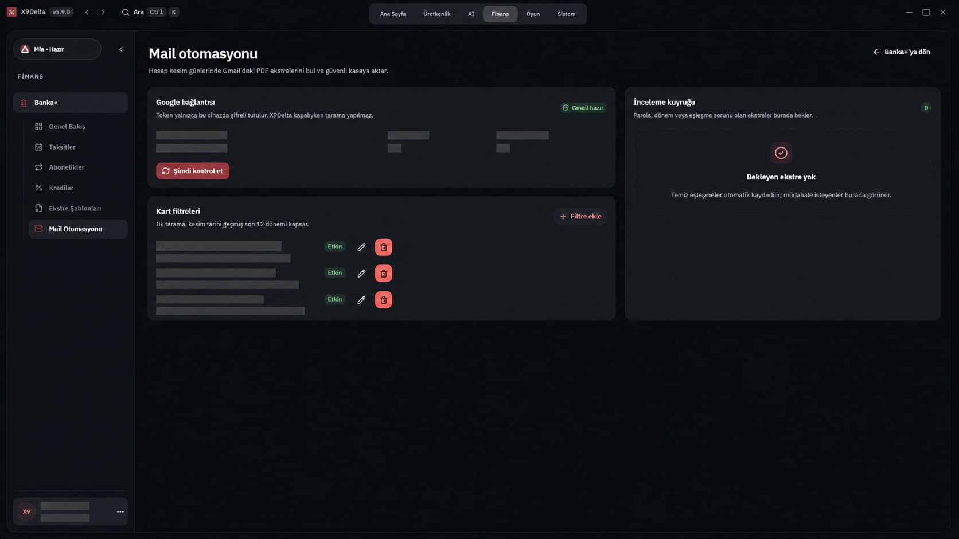Viewport: 959px width, 539px height.
Task: Open Taksitler in the sidebar
Action: (x=78, y=147)
